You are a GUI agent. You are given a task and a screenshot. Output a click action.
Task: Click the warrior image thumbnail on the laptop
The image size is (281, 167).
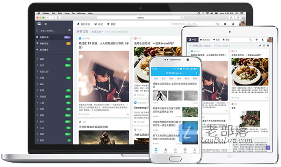(104, 137)
